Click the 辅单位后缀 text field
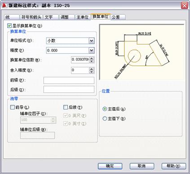Image resolution: width=190 pixels, height=174 pixels. pyautogui.click(x=37, y=135)
